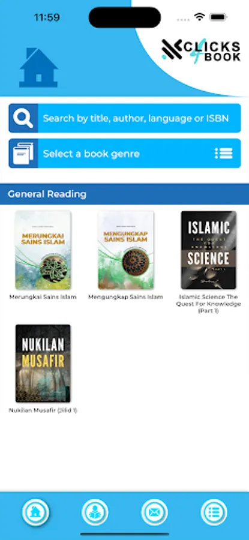Viewport: 249px width, 540px height.
Task: Tap the stacked books genre icon
Action: [23, 153]
